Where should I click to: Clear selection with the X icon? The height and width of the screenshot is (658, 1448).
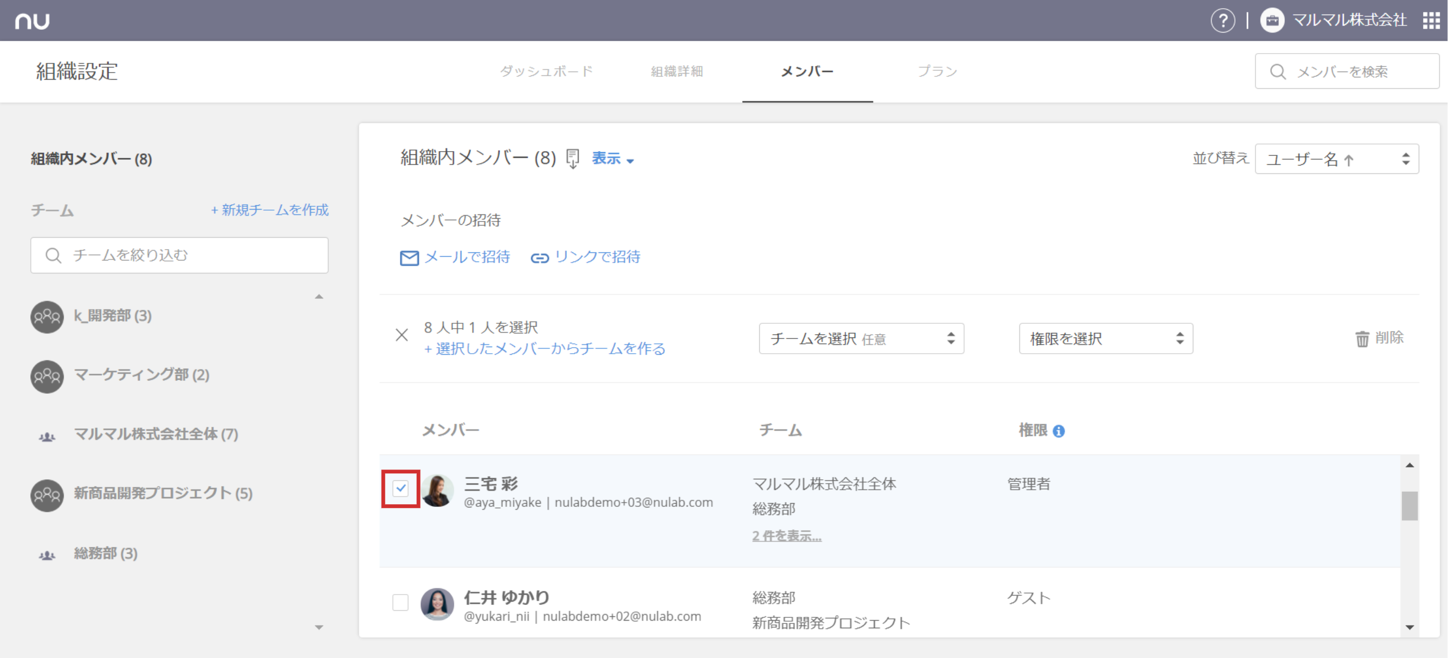[x=402, y=335]
